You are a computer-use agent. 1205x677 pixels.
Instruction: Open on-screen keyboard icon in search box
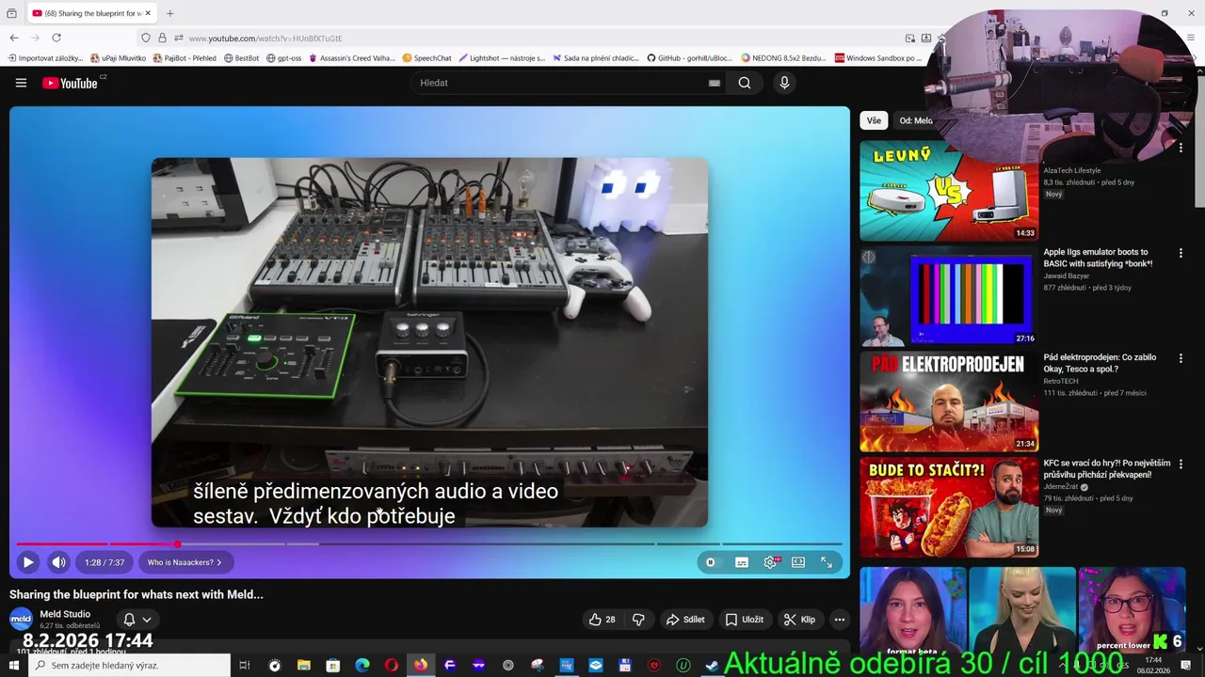click(x=715, y=83)
